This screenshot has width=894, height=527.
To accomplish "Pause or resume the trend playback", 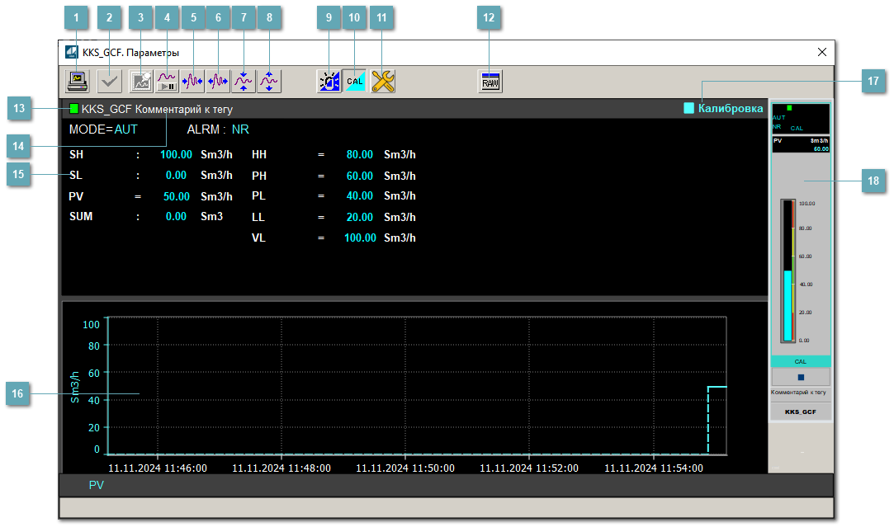I will [167, 81].
